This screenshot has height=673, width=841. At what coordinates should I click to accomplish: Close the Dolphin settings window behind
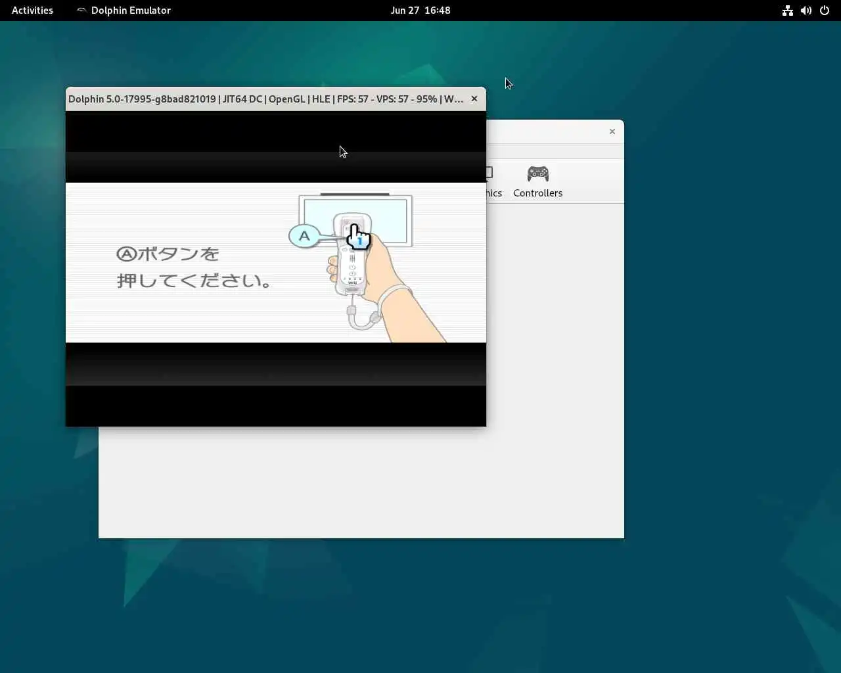(612, 131)
